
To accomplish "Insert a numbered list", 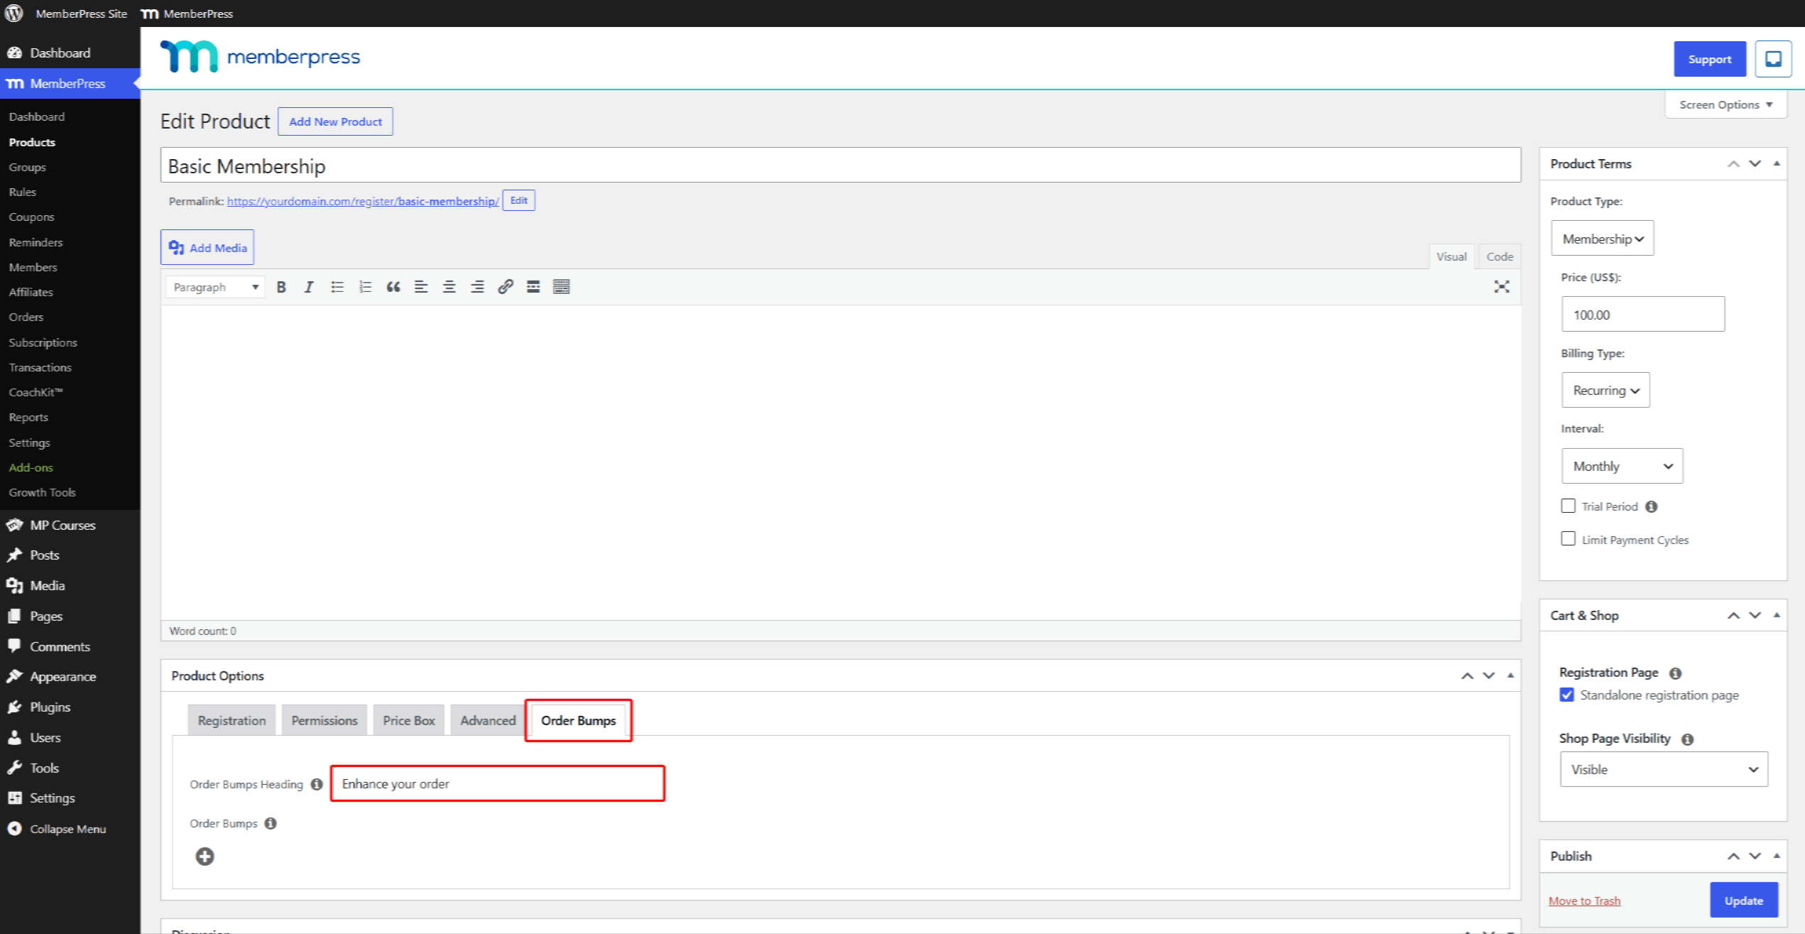I will pyautogui.click(x=365, y=287).
